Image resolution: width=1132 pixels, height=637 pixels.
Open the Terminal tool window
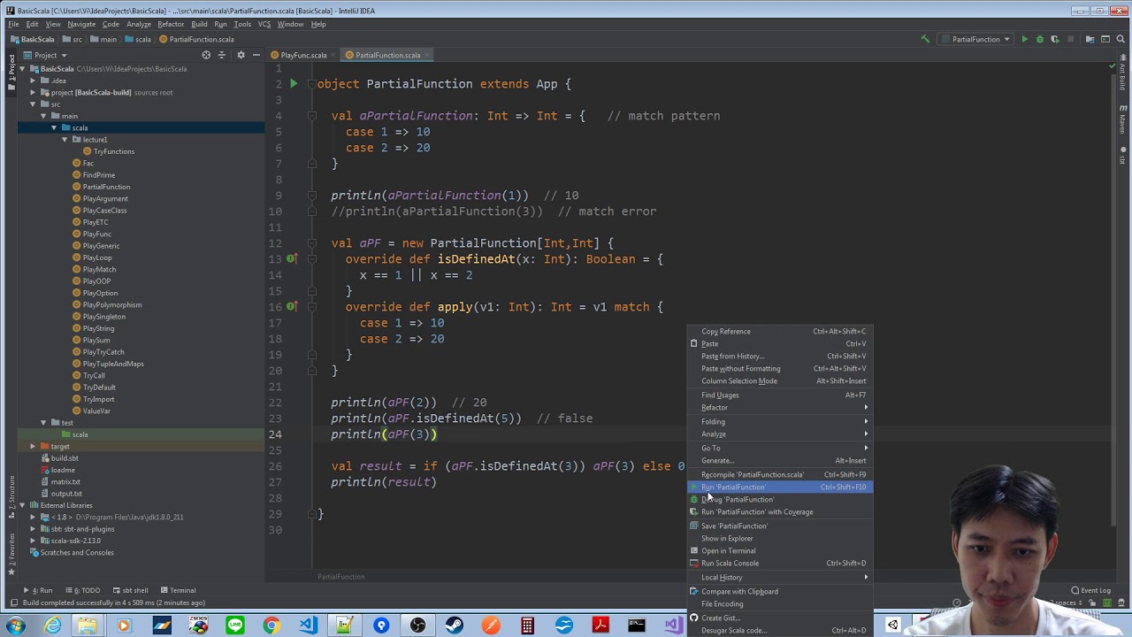click(x=178, y=590)
